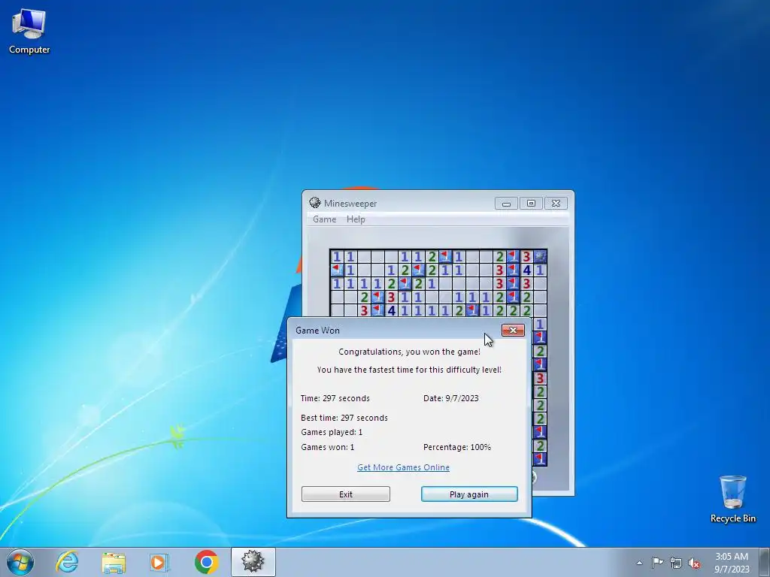770x577 pixels.
Task: Click the network status tray icon
Action: point(676,563)
